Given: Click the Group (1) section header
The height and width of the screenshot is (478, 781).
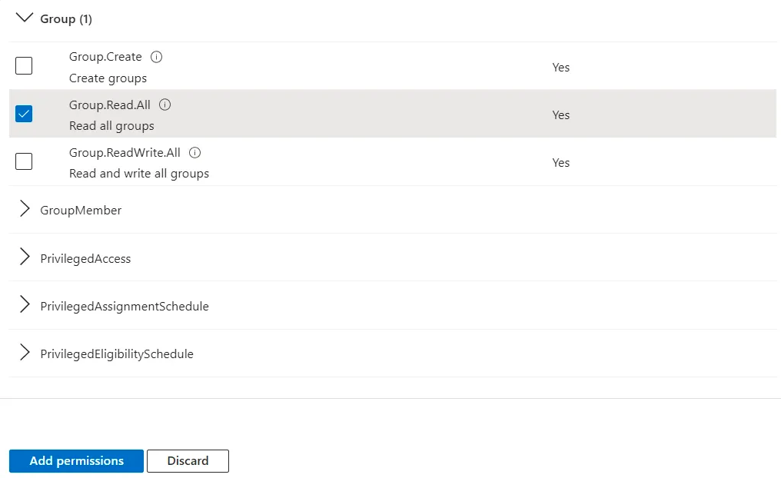Looking at the screenshot, I should 65,18.
